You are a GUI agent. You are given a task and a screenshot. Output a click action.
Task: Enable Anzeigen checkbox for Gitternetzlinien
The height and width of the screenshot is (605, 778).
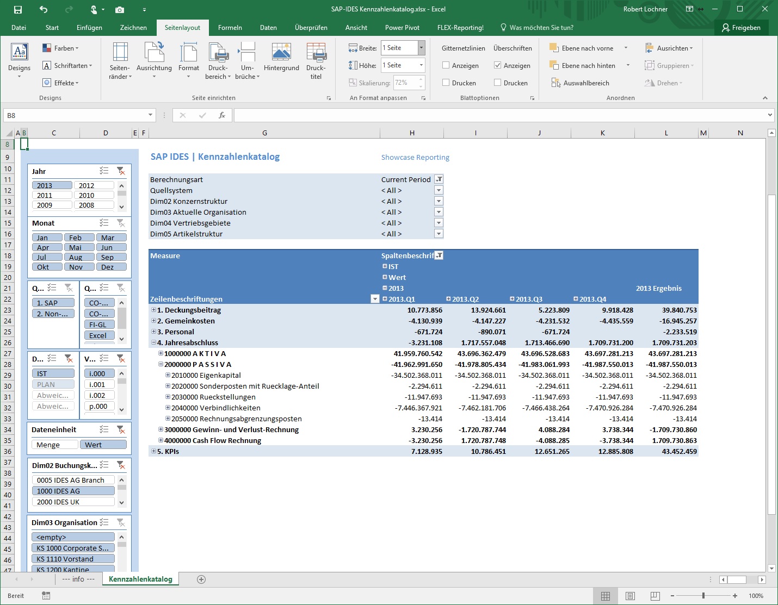445,65
